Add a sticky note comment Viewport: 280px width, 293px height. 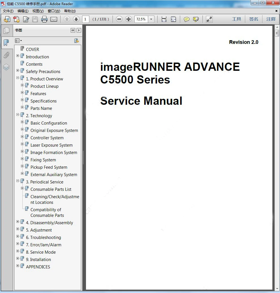[186, 19]
